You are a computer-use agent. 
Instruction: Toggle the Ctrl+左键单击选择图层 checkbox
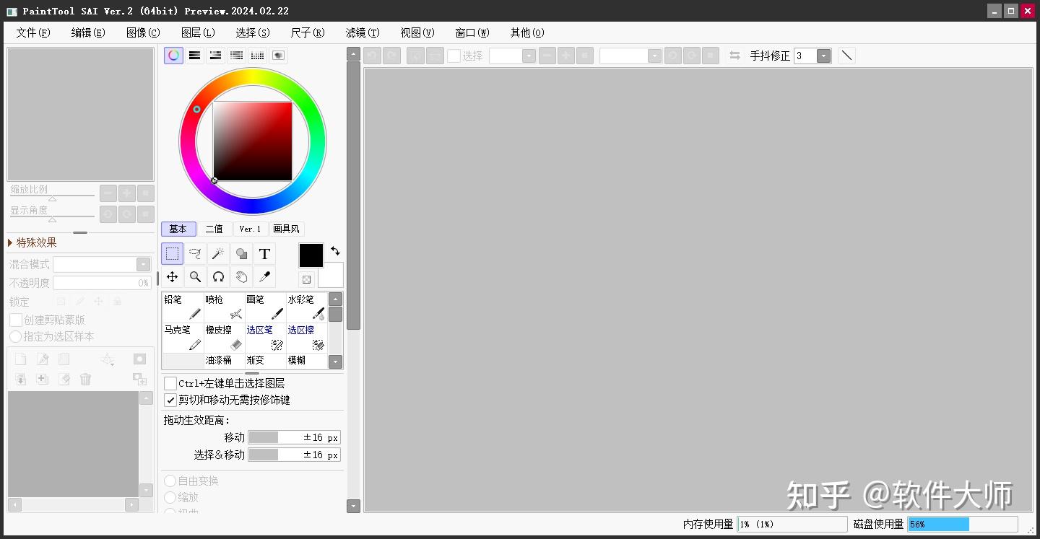[170, 383]
